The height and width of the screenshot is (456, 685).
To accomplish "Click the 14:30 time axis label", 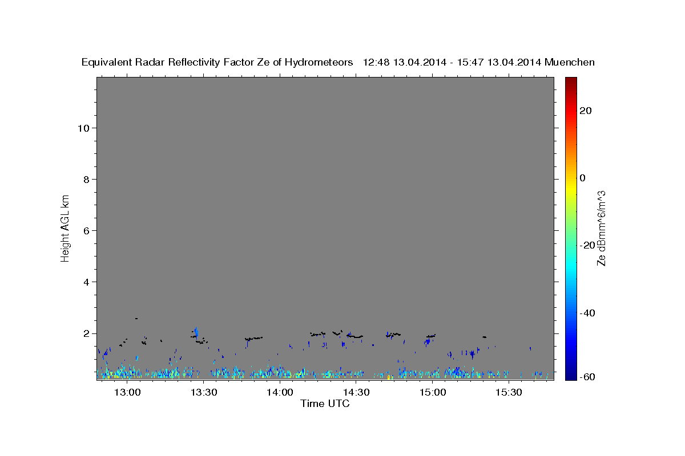I will tap(356, 392).
